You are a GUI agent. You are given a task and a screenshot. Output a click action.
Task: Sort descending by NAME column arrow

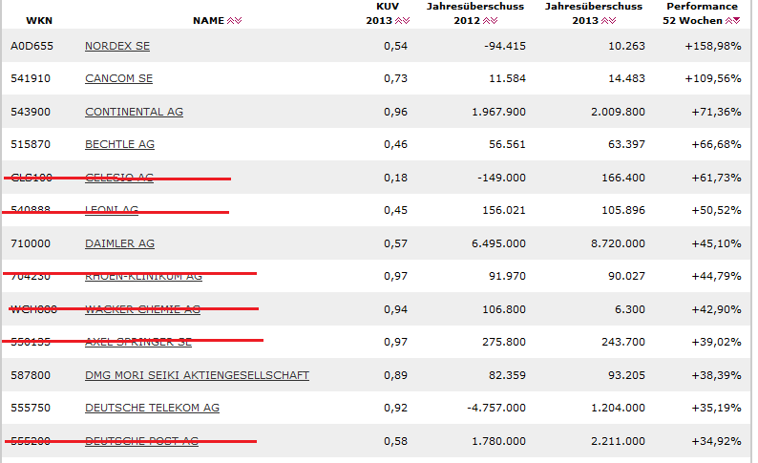click(238, 20)
